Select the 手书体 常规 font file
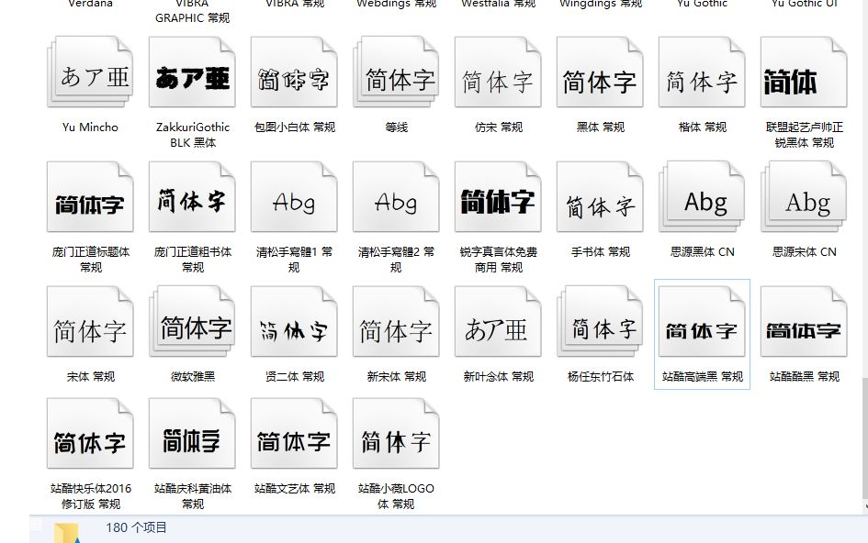 pyautogui.click(x=599, y=196)
